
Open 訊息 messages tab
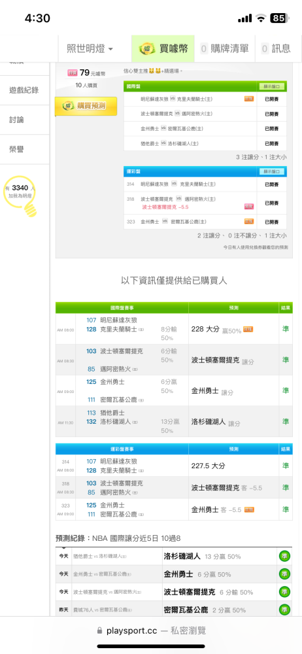point(276,49)
